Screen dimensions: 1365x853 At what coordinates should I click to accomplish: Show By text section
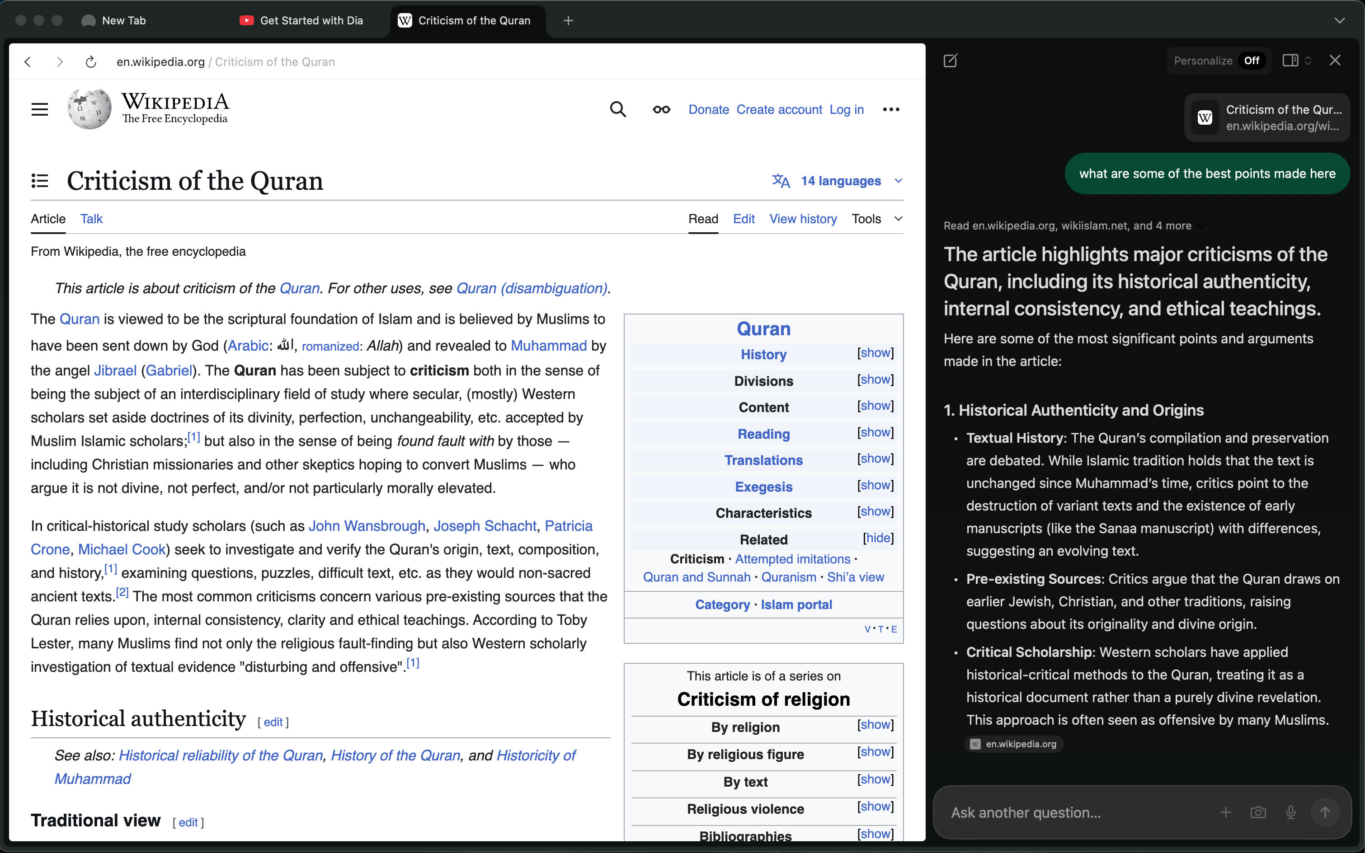click(x=875, y=779)
